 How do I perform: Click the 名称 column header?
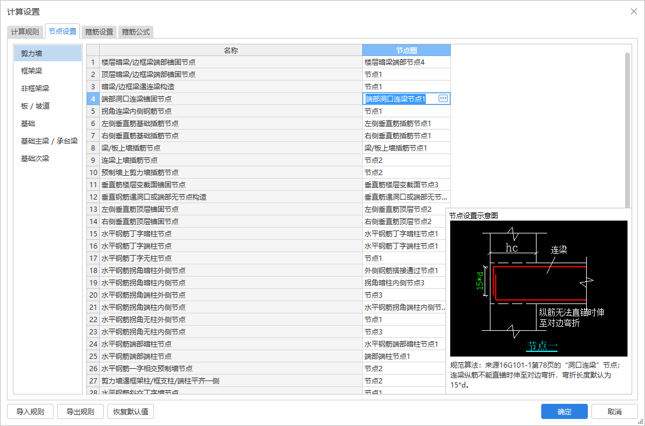(x=231, y=50)
